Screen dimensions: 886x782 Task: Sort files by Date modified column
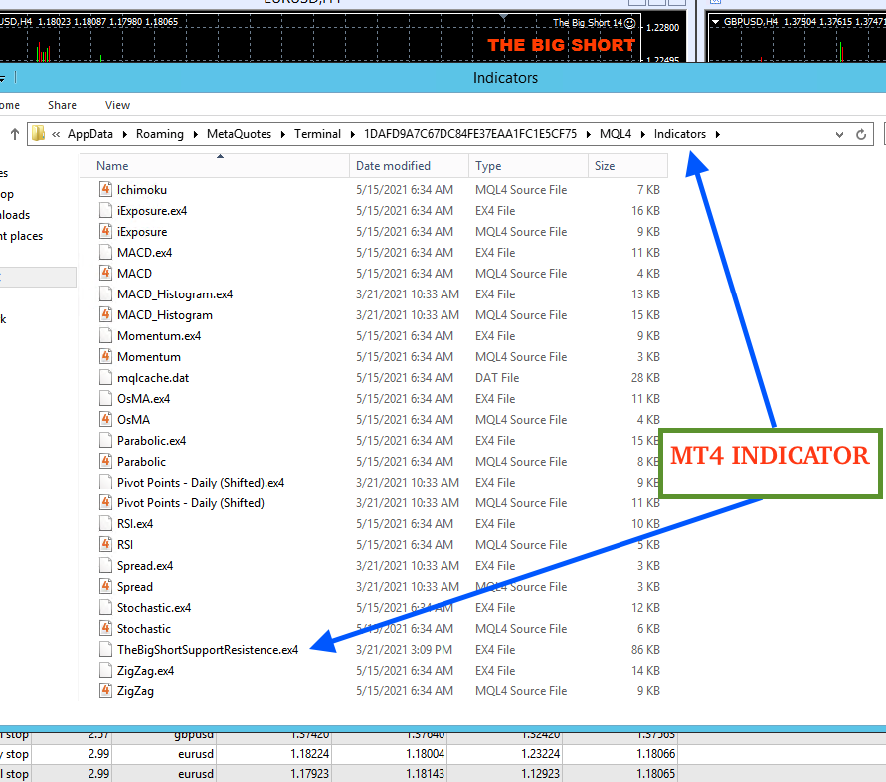409,166
